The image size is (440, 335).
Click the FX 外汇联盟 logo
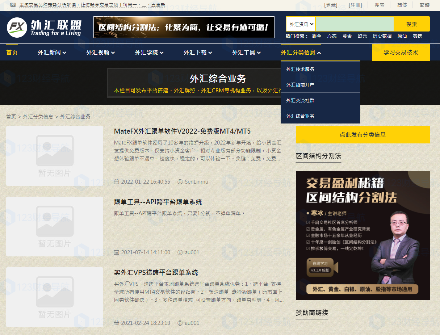[x=44, y=27]
